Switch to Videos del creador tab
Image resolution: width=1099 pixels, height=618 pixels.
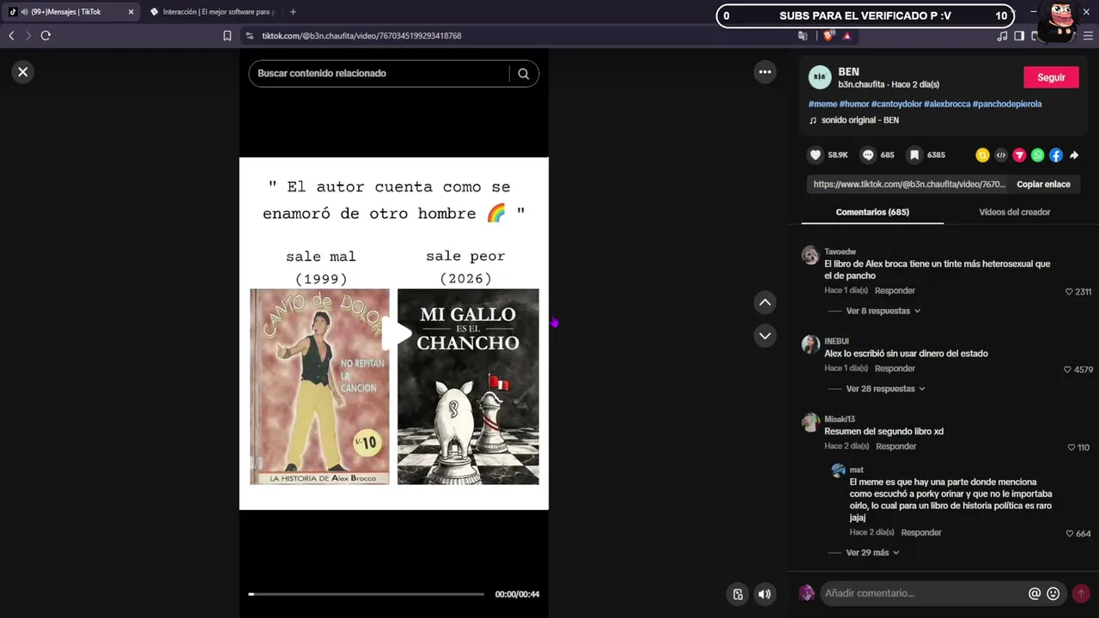pos(1015,212)
